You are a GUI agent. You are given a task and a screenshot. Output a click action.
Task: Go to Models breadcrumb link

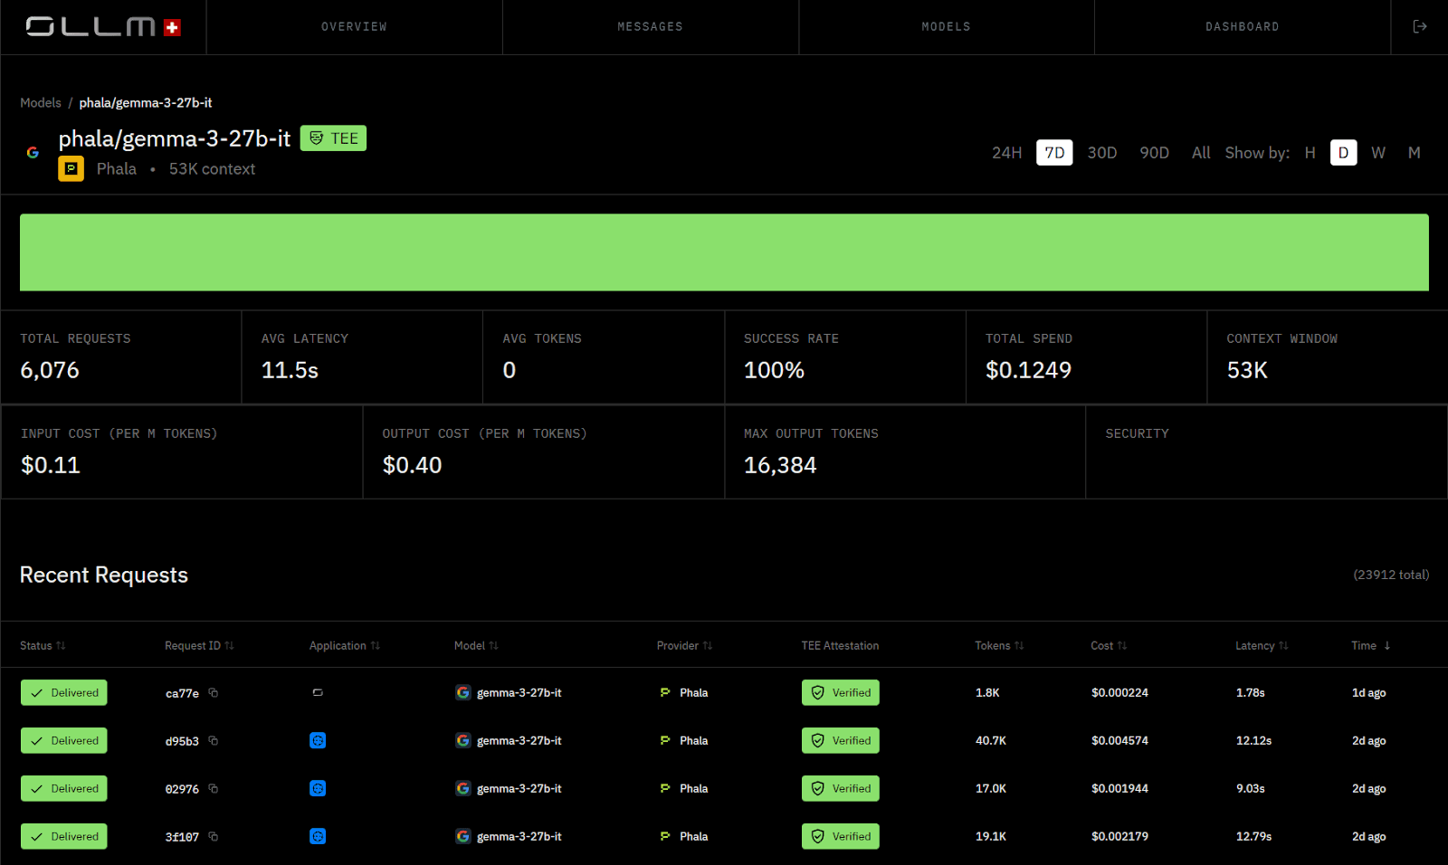pos(41,103)
